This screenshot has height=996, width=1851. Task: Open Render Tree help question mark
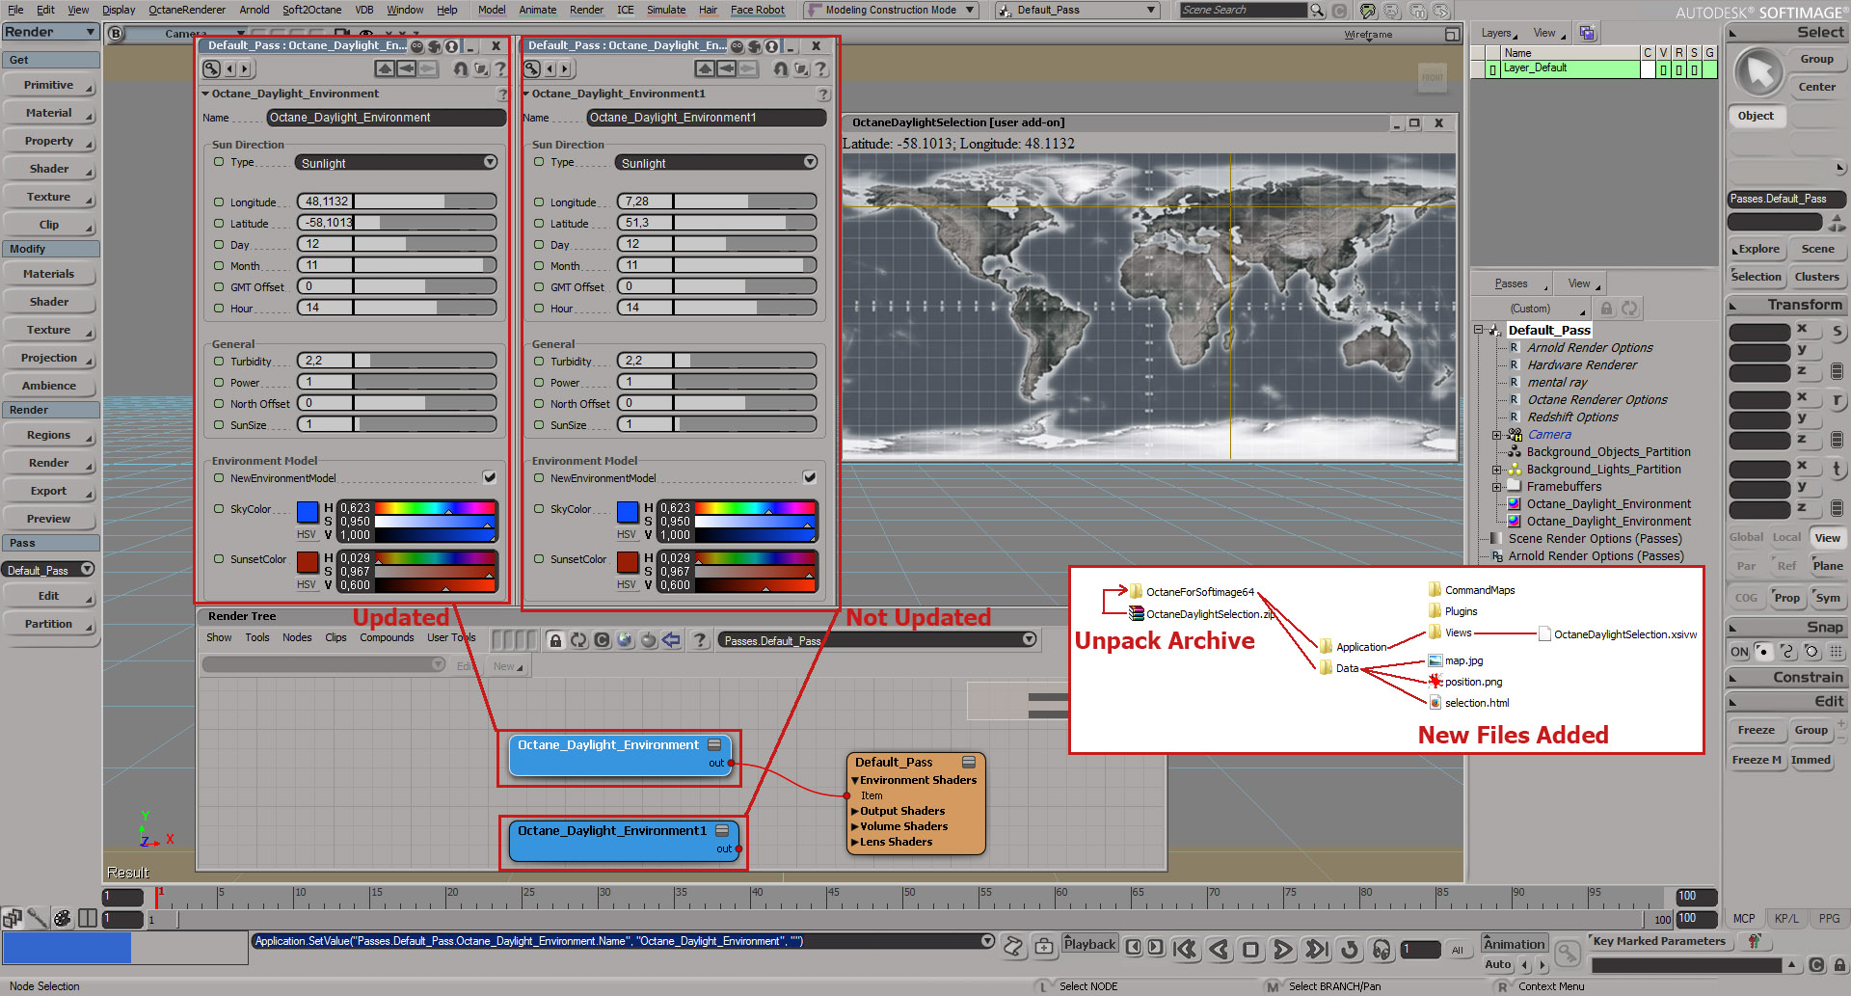[701, 640]
